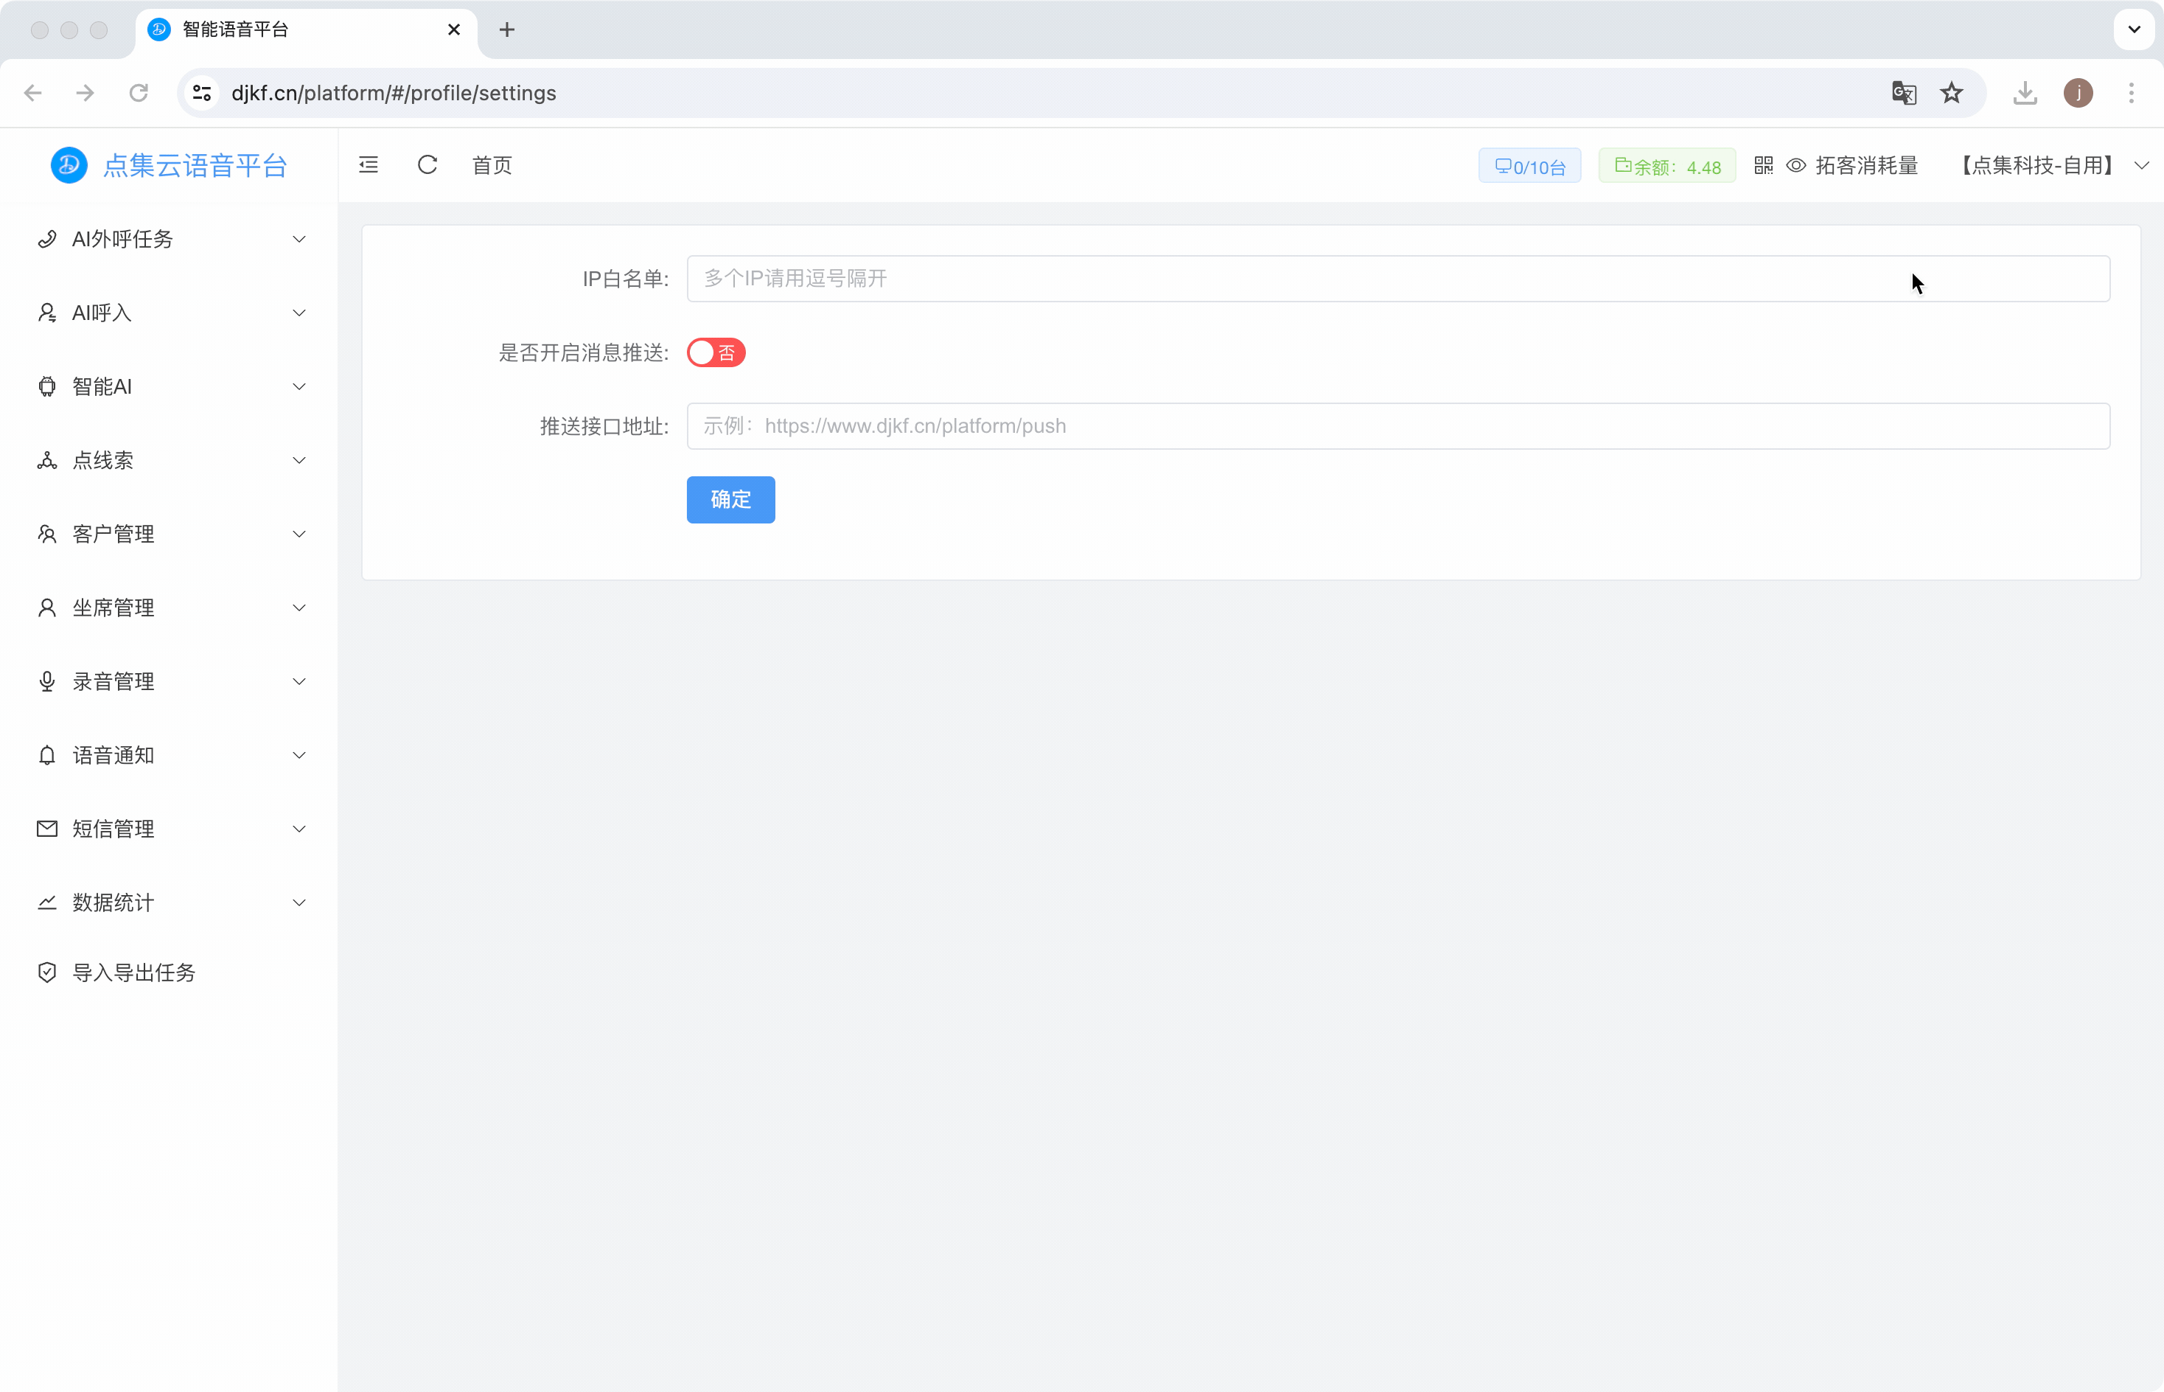Open 导入导出任务 in the sidebar
The width and height of the screenshot is (2164, 1392).
(x=133, y=972)
